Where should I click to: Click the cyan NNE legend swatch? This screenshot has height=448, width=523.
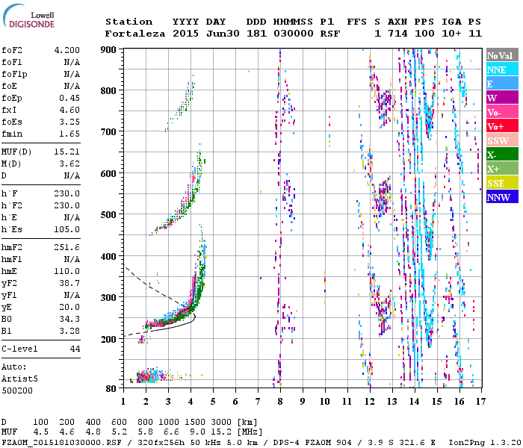[501, 69]
